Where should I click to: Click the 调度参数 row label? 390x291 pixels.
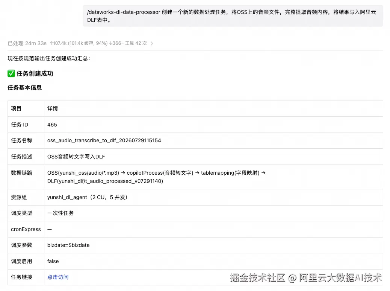pyautogui.click(x=22, y=245)
